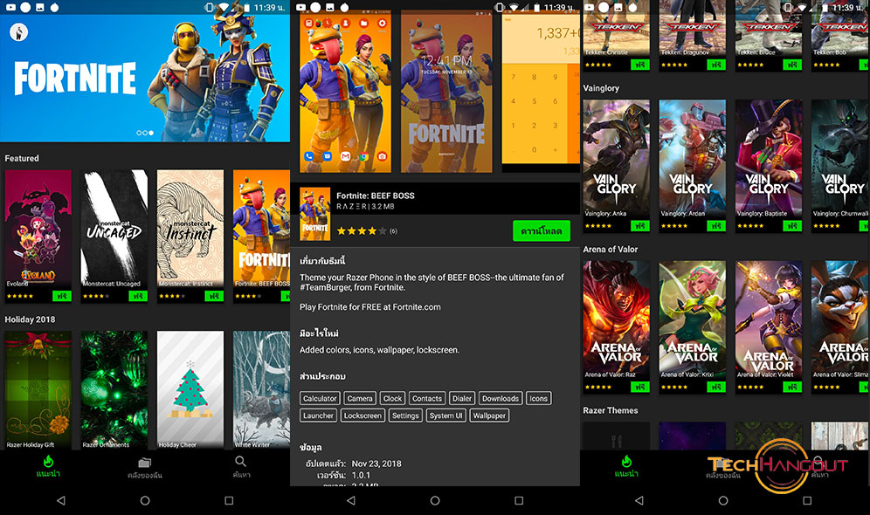Go back on the Featured home screen
The height and width of the screenshot is (515, 870).
61,500
